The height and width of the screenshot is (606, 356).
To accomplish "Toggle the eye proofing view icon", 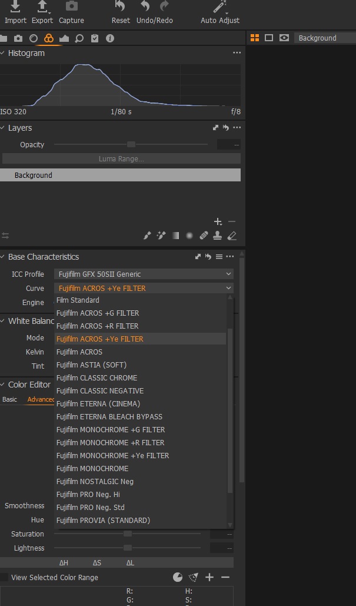I will (284, 38).
